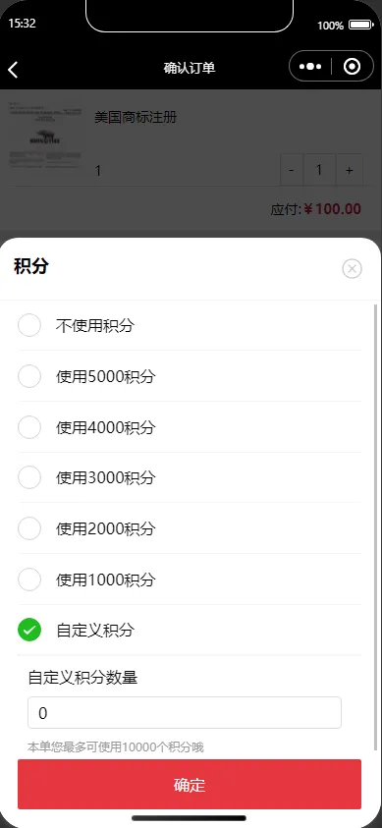Decrease quantity with the minus button
The width and height of the screenshot is (382, 828).
click(292, 170)
